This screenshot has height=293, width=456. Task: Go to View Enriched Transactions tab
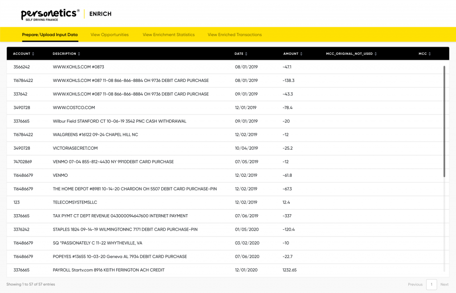[x=235, y=35]
